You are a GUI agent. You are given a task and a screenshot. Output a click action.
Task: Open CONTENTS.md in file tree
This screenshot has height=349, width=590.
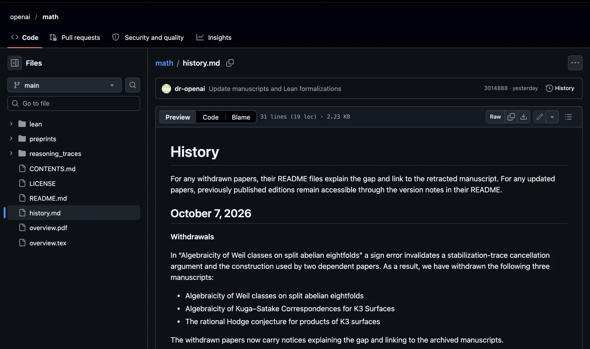tap(52, 169)
